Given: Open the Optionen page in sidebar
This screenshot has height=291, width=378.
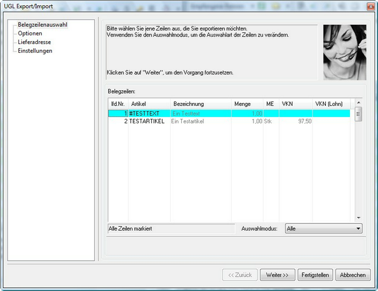Looking at the screenshot, I should 30,33.
